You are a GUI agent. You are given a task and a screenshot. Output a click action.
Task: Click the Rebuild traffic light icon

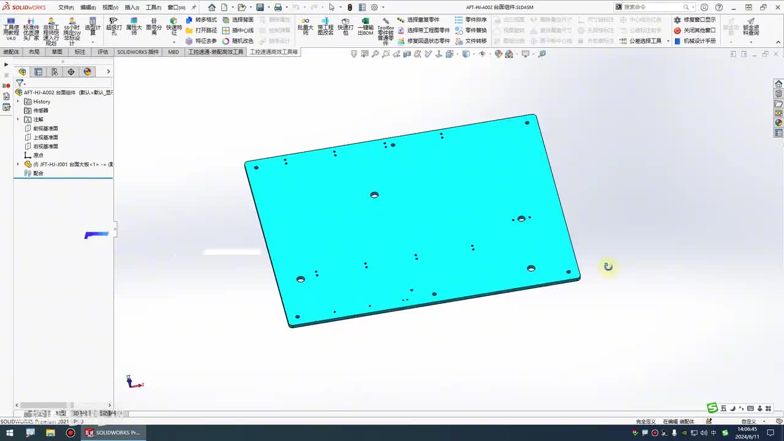(x=350, y=7)
